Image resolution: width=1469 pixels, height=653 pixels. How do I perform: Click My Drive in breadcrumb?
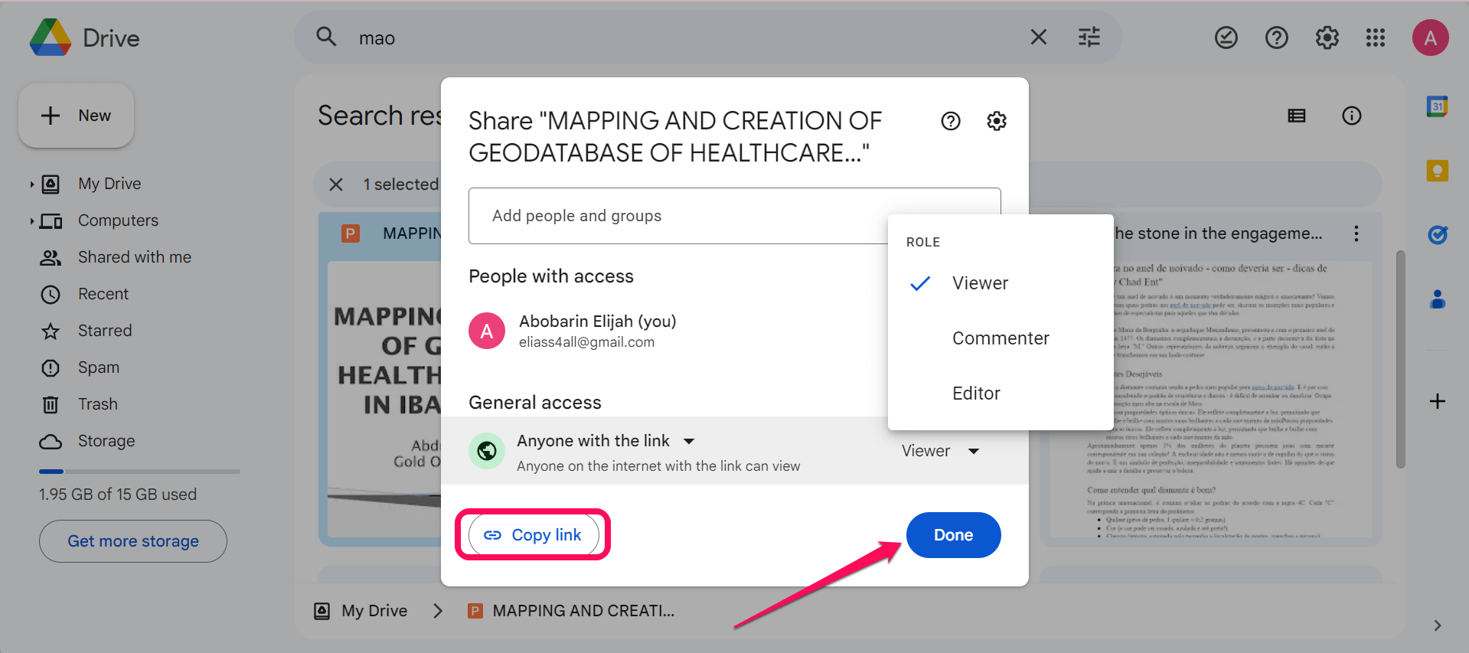pos(374,611)
